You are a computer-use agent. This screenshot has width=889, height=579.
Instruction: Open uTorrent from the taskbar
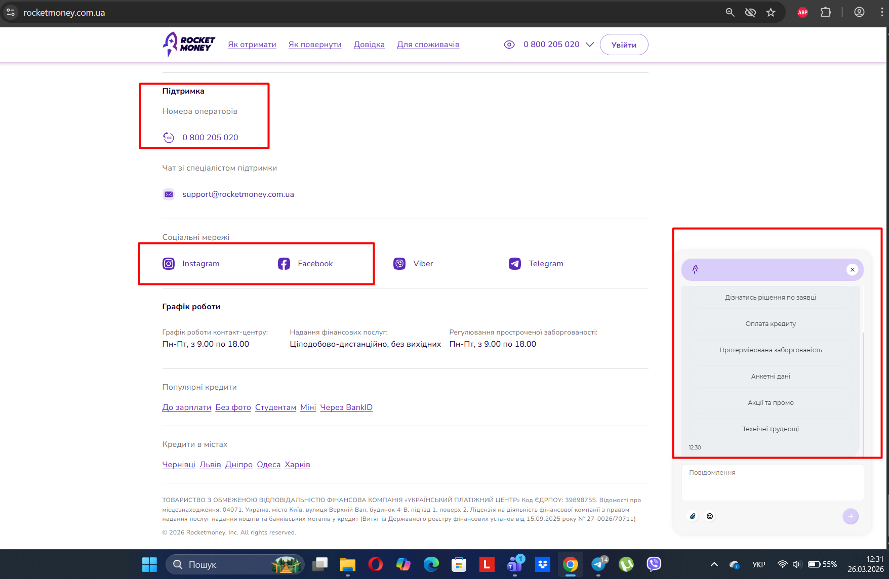point(626,564)
